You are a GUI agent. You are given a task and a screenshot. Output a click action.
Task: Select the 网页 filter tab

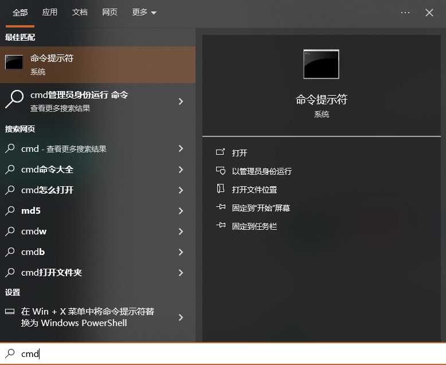click(109, 12)
